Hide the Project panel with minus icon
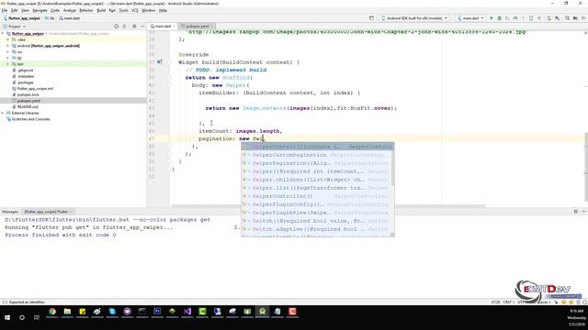 [142, 27]
